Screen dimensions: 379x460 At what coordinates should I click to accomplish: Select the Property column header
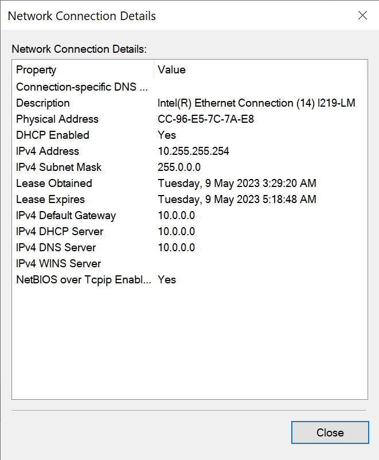pyautogui.click(x=83, y=70)
